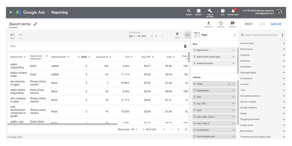
Task: Open Conversions column chip dropdown
Action: [x=233, y=130]
